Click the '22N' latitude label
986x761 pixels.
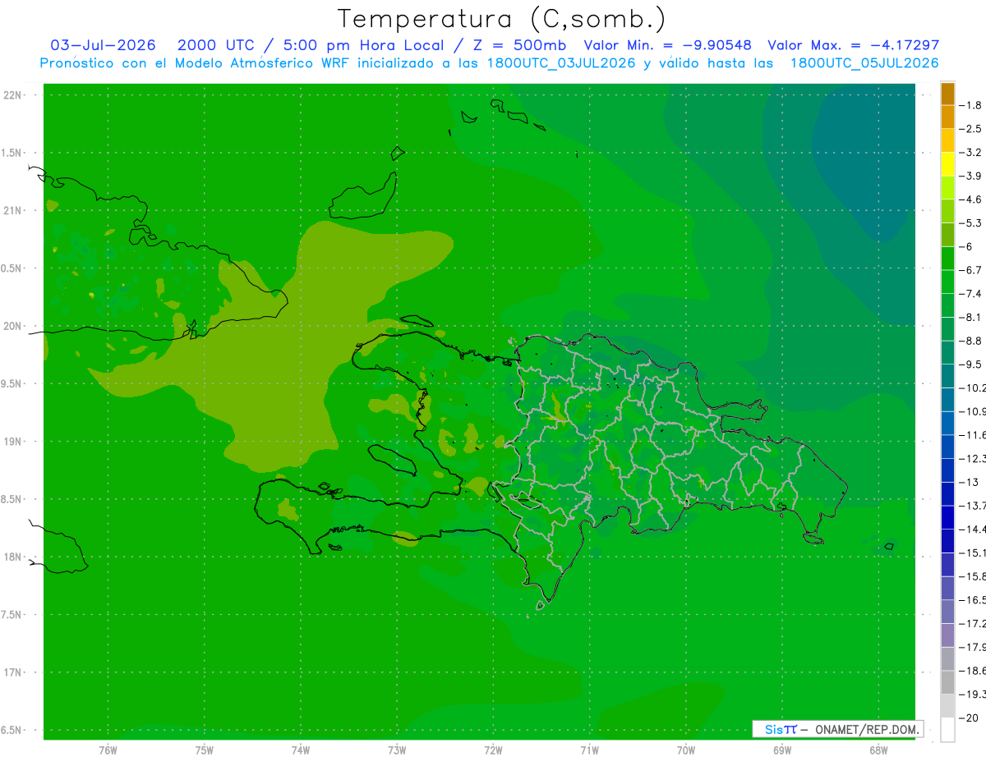click(x=12, y=94)
